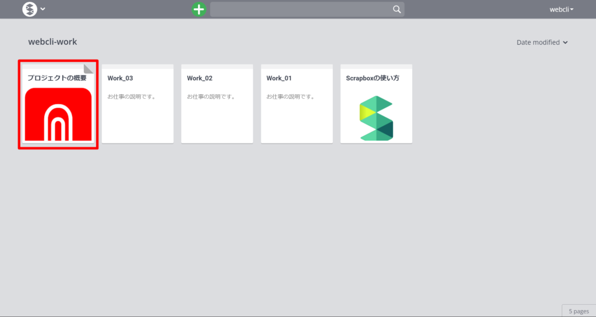Click the folded pin corner on プロジェクトの概要 card

tap(89, 68)
